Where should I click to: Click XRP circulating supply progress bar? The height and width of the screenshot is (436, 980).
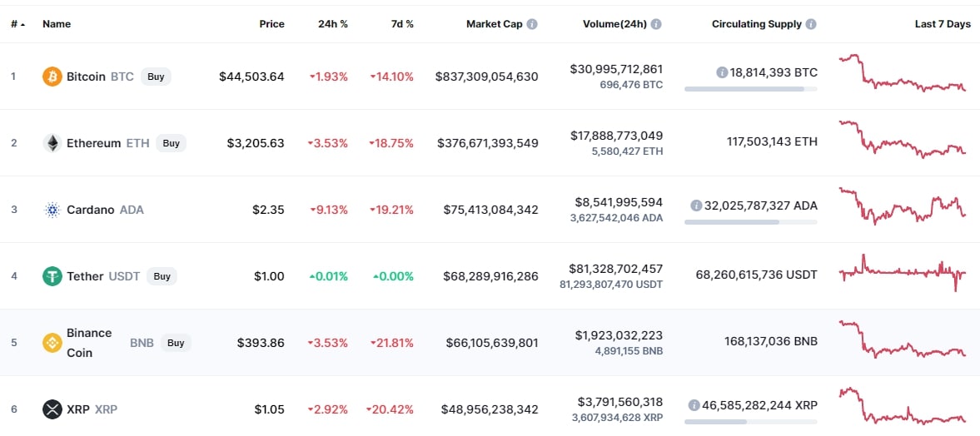click(x=751, y=422)
